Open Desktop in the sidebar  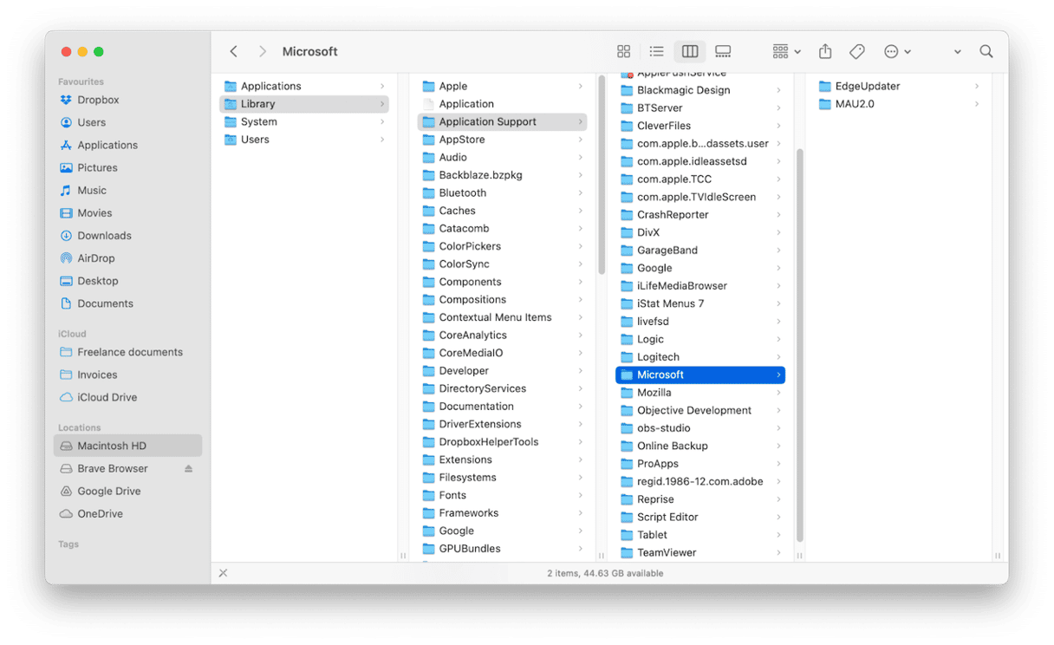(127, 280)
